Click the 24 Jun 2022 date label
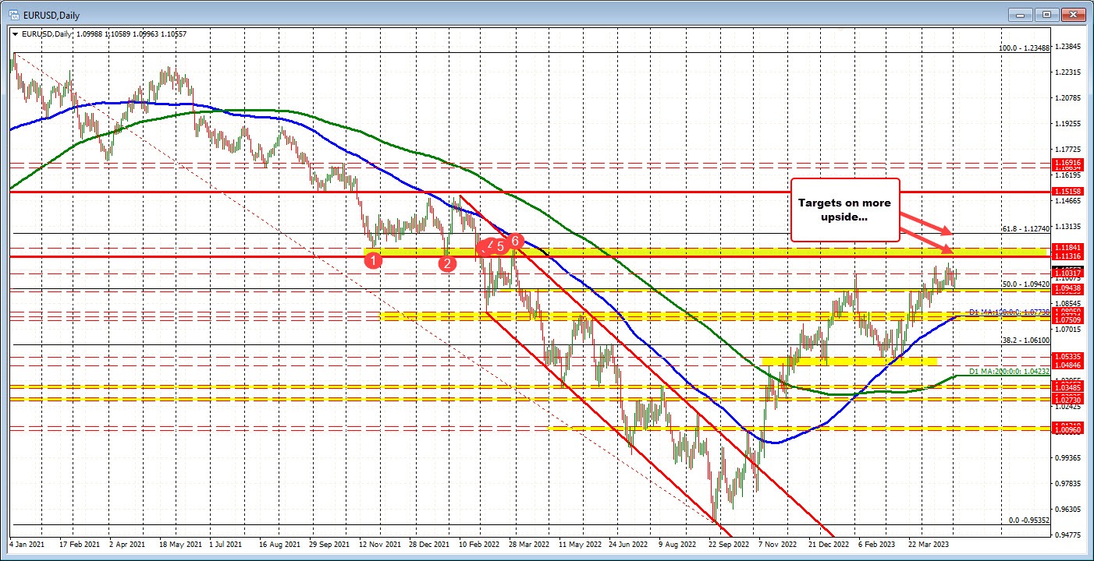 pos(629,544)
